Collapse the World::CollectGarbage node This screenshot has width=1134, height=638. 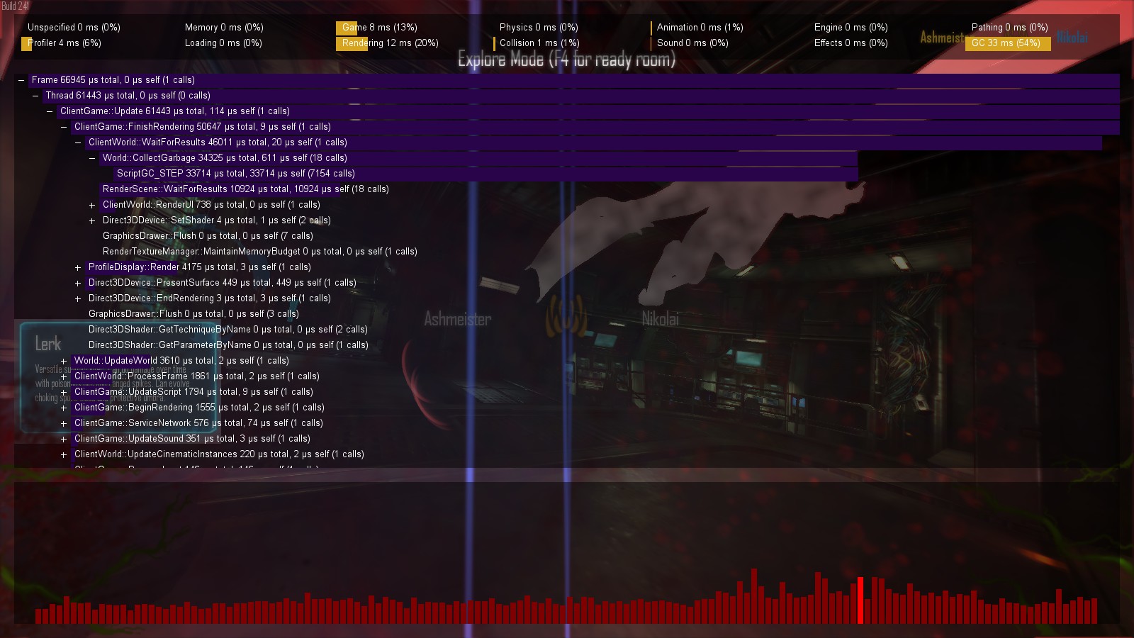tap(92, 158)
